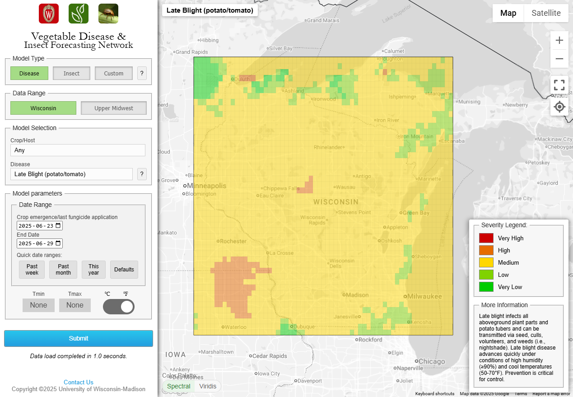Zoom in on the map
Image resolution: width=573 pixels, height=397 pixels.
(559, 40)
